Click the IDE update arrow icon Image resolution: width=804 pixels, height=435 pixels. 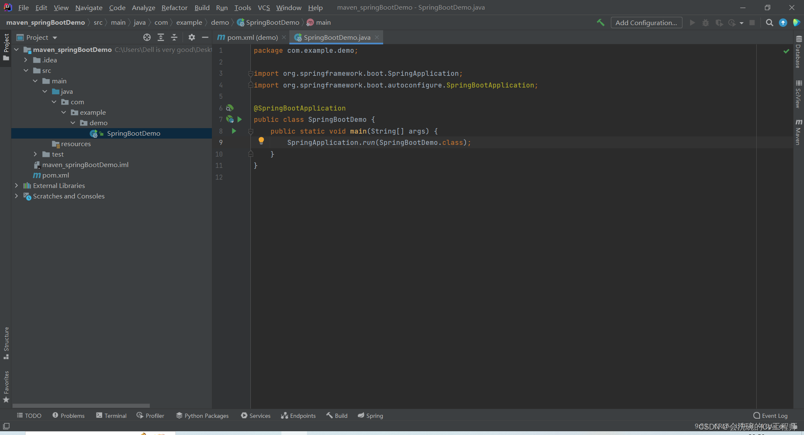click(783, 23)
